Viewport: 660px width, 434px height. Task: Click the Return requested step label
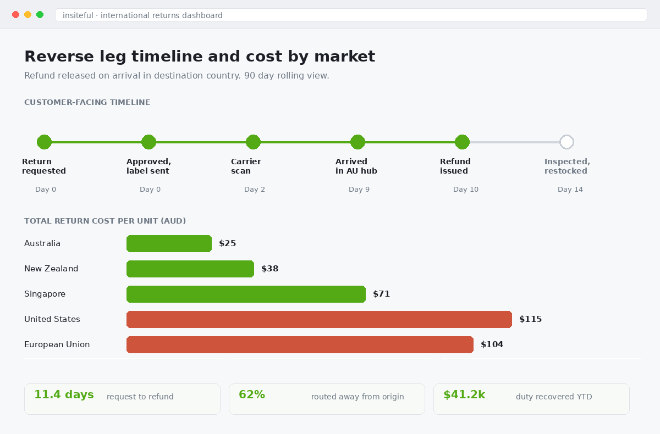click(44, 166)
